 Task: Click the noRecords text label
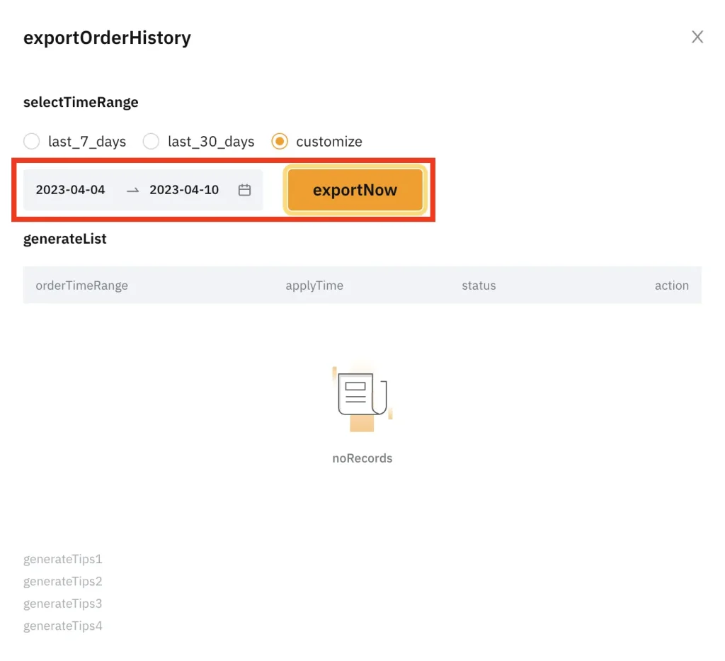[x=362, y=458]
